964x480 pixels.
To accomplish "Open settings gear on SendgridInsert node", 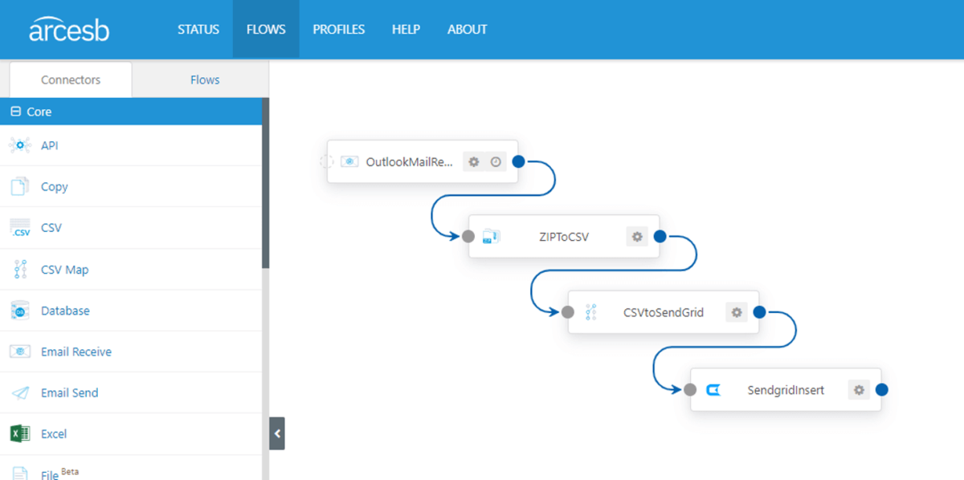I will [x=859, y=389].
